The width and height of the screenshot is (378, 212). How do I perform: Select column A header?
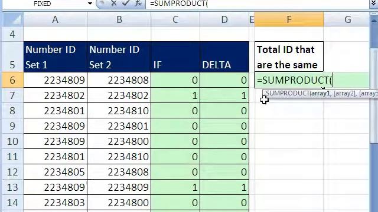[x=55, y=19]
